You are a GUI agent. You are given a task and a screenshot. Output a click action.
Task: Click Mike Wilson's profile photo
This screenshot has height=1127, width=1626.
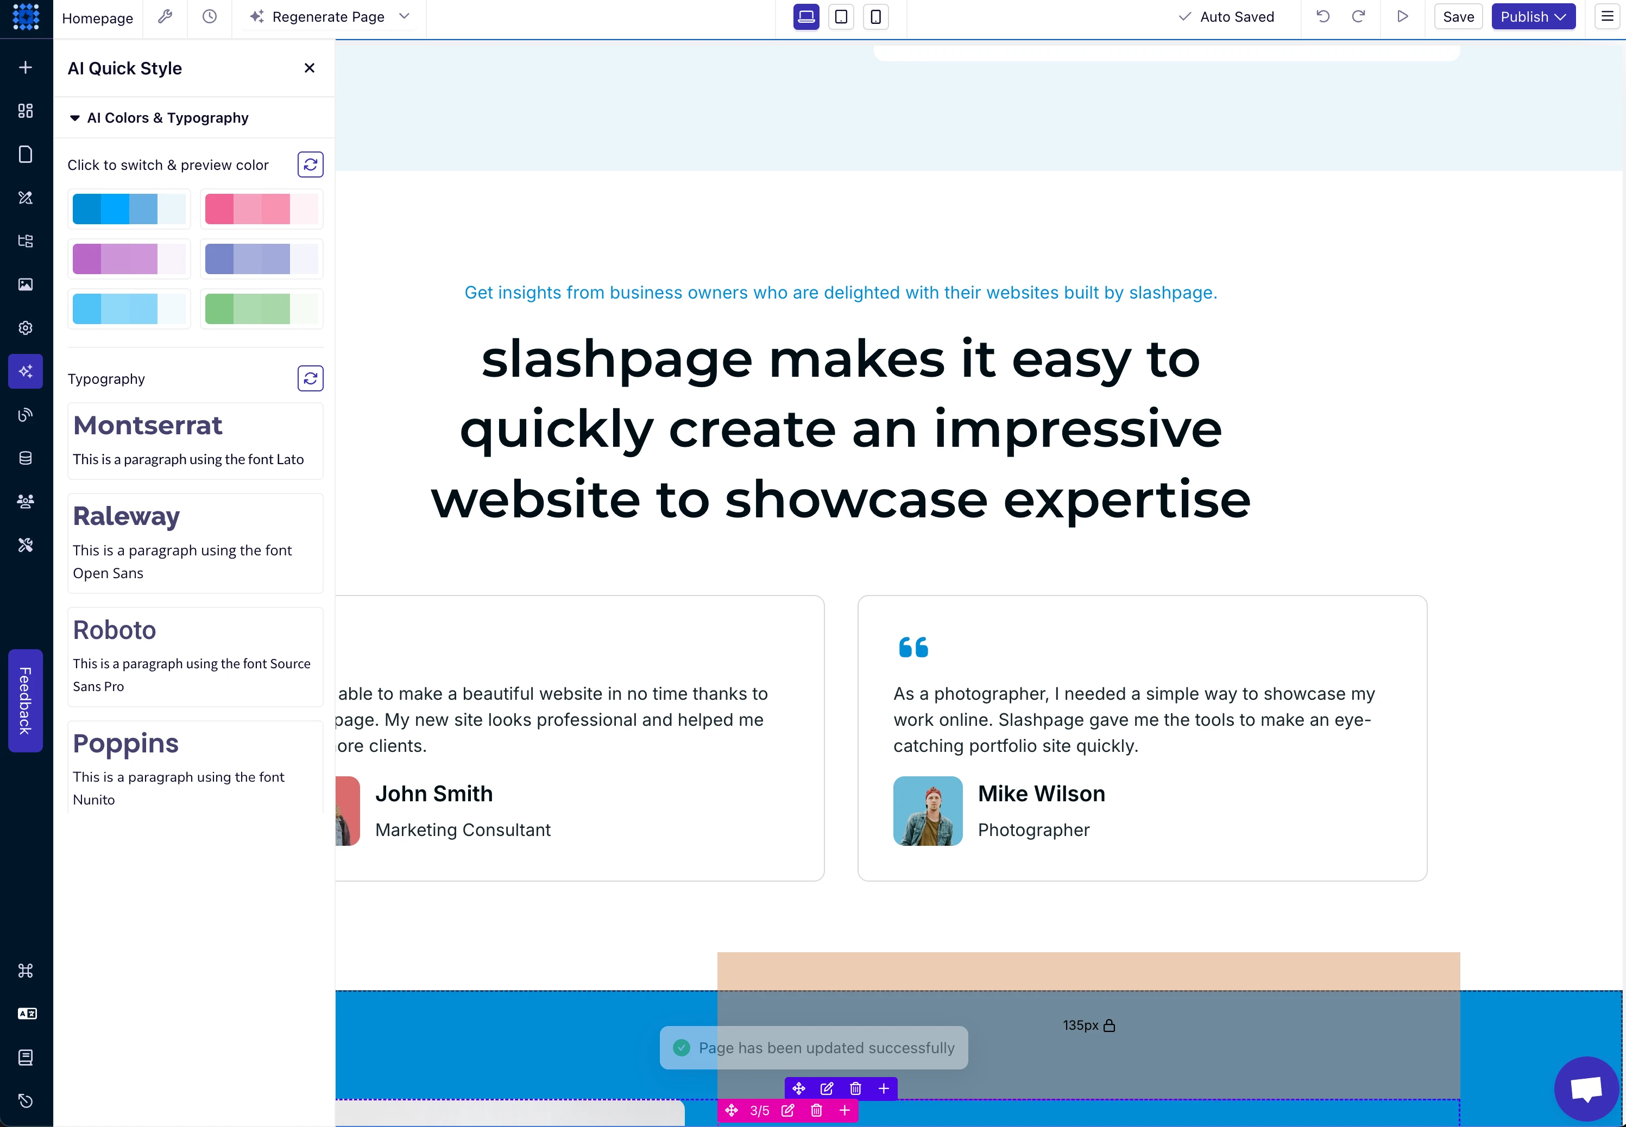[928, 812]
